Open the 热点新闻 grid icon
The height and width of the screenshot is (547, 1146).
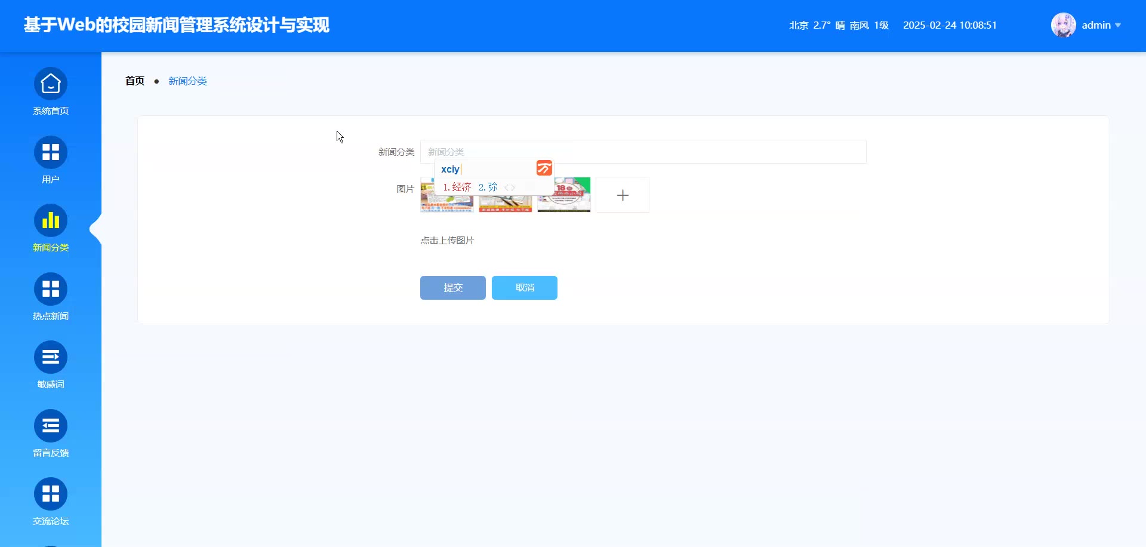(x=51, y=289)
